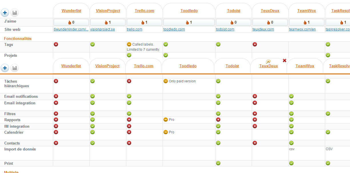The height and width of the screenshot is (173, 350).
Task: Expand the Fonctionnalités section heading
Action: tap(18, 38)
